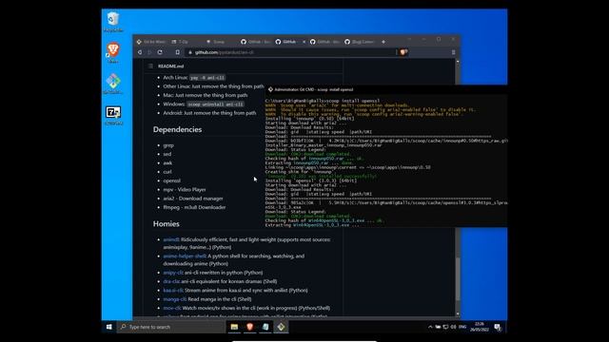Open the anipy-cli link
The height and width of the screenshot is (342, 609).
coord(173,273)
